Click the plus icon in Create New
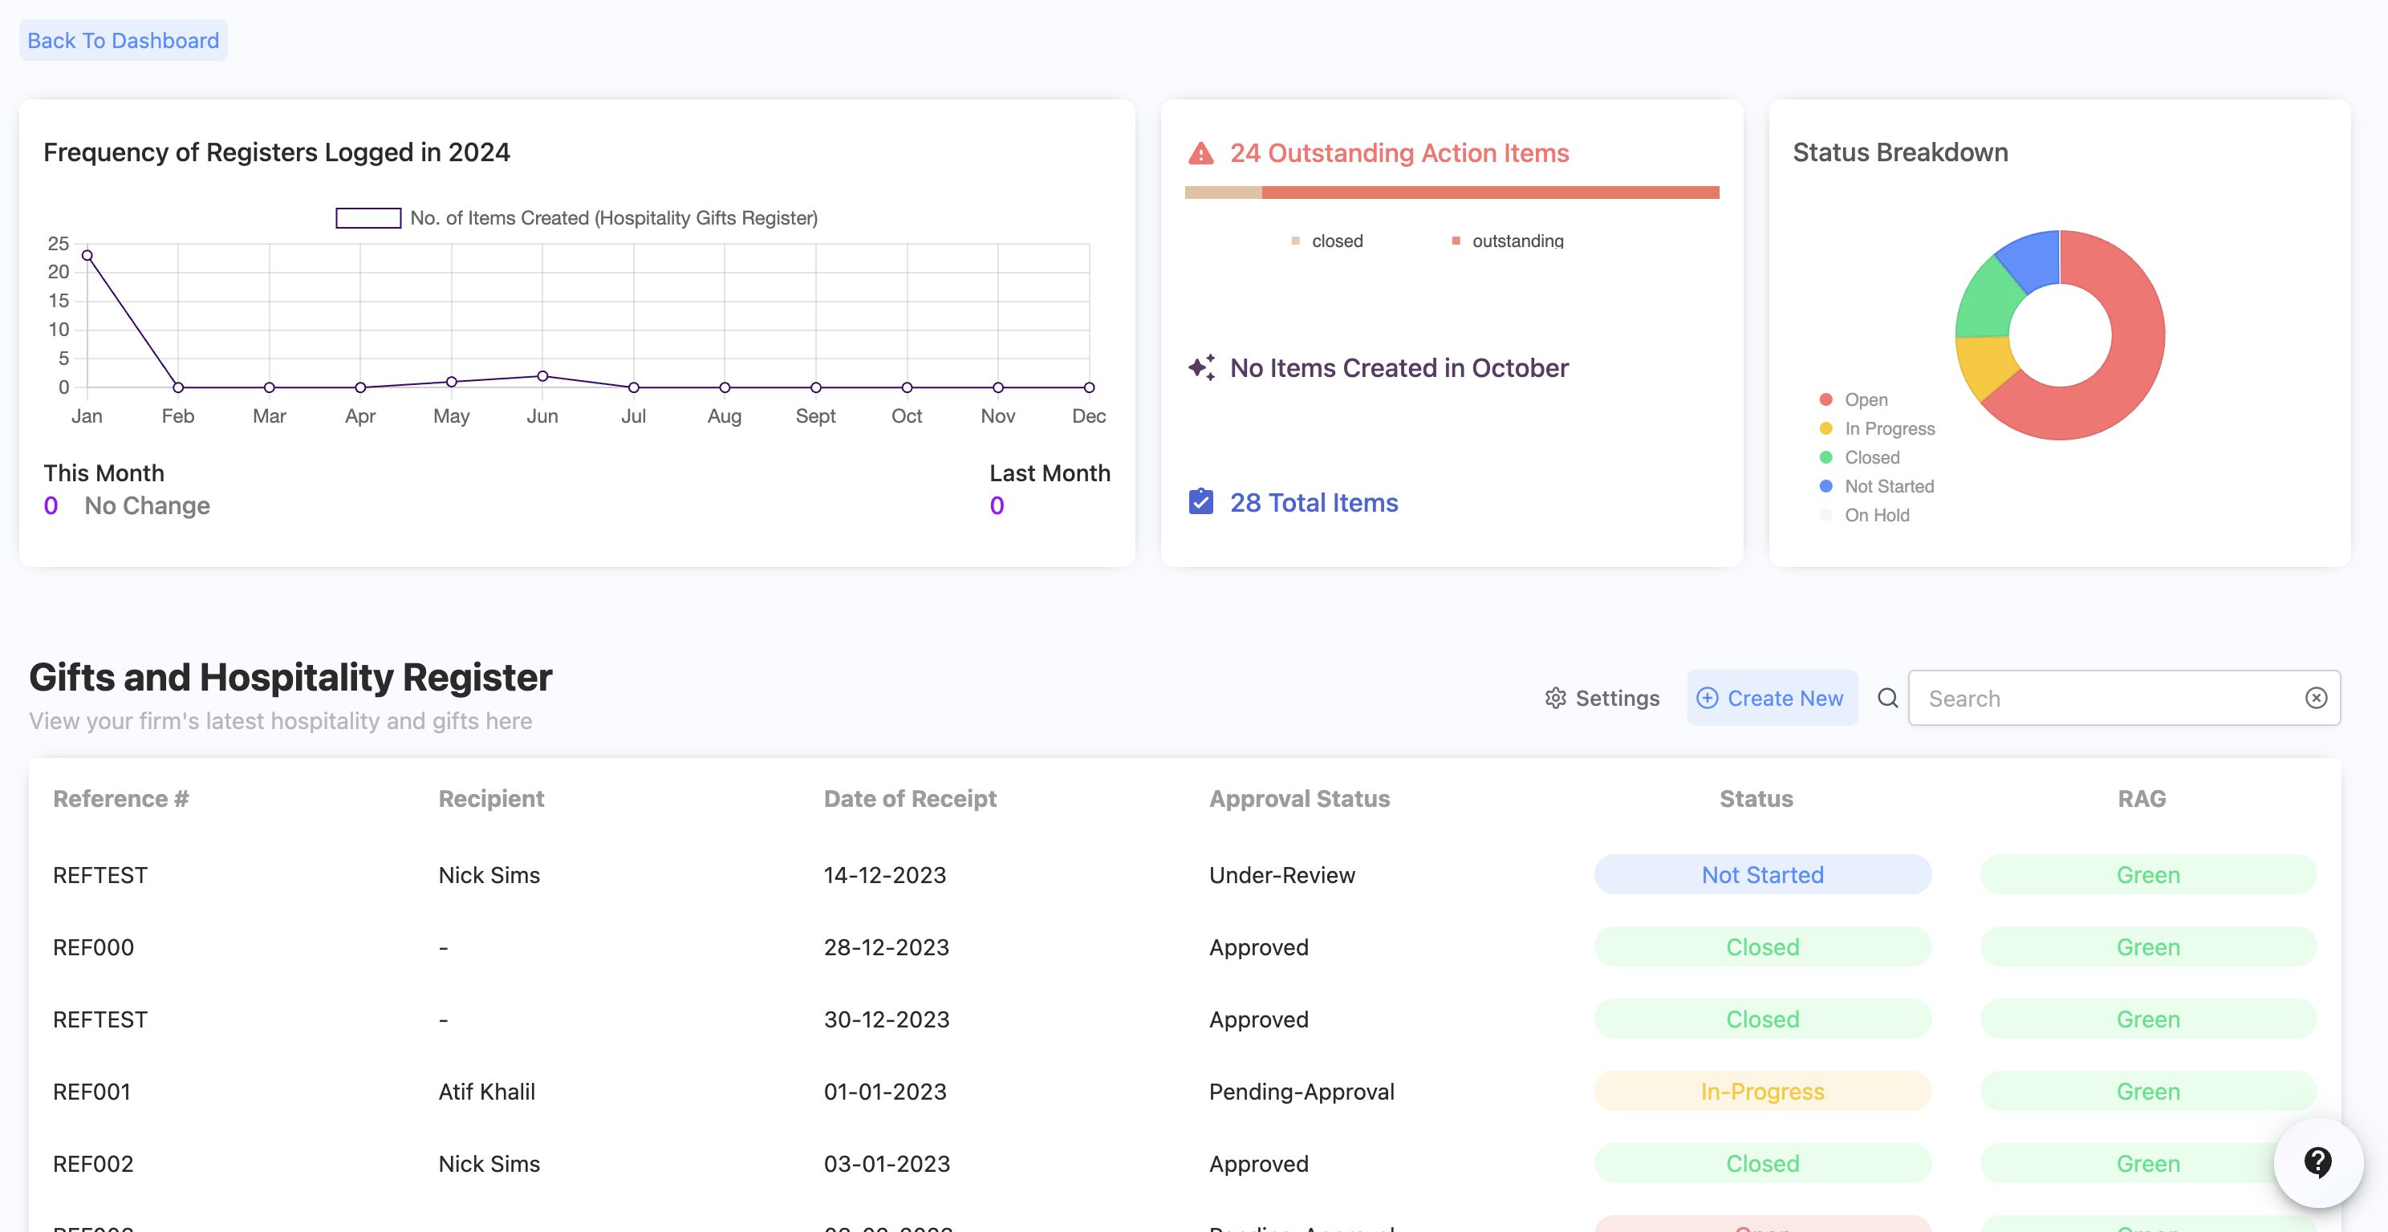Viewport: 2388px width, 1232px height. [1707, 699]
